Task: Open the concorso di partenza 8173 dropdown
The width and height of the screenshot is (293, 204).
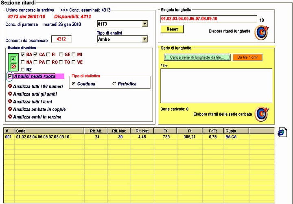Action: [144, 24]
